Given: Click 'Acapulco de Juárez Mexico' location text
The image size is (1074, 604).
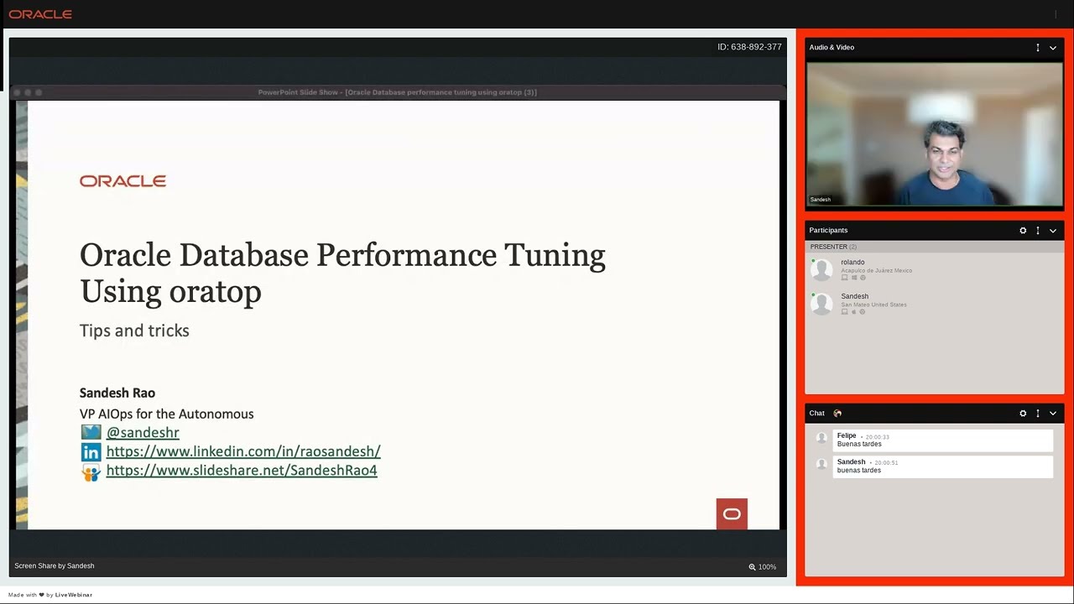Looking at the screenshot, I should point(876,271).
